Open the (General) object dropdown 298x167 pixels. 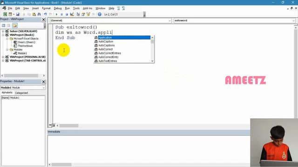(169, 20)
